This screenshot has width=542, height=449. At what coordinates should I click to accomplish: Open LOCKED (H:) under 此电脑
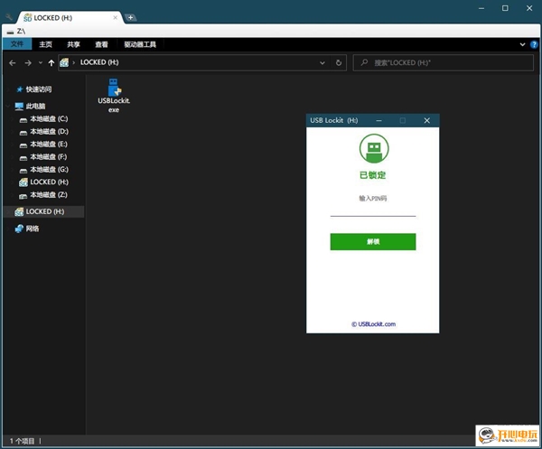coord(49,182)
